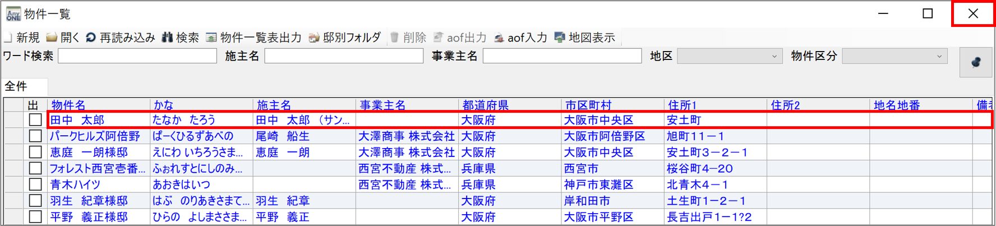Image resolution: width=996 pixels, height=226 pixels.
Task: Enable the checkbox for 青木ハイツ row
Action: 35,185
